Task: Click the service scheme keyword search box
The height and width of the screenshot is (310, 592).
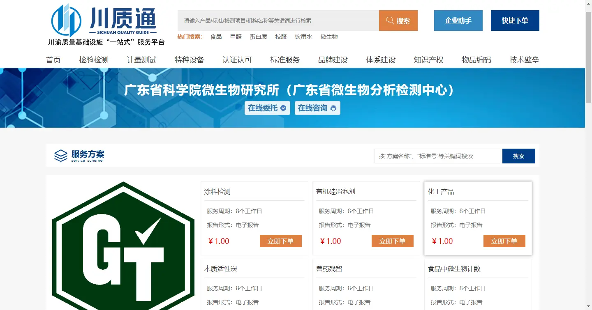Action: pos(437,156)
